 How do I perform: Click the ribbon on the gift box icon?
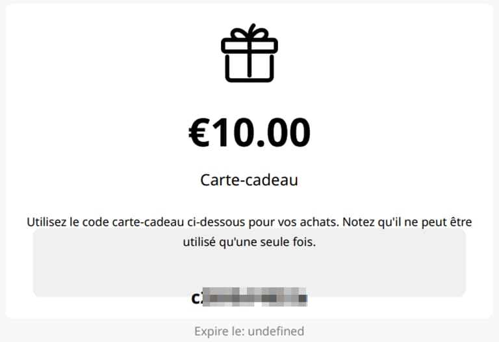[249, 64]
